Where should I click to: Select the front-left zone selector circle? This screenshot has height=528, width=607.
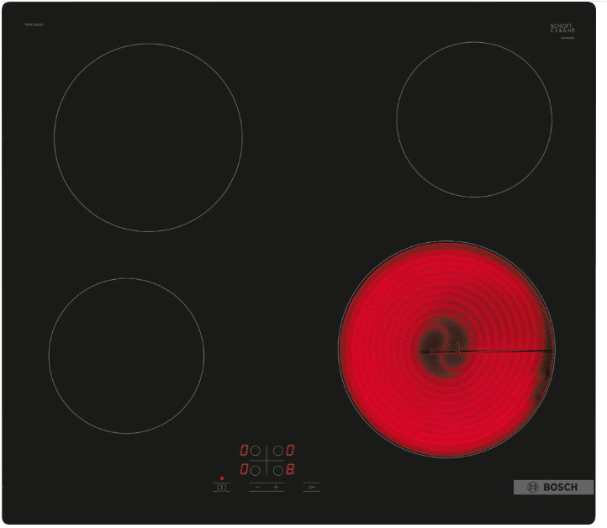click(256, 470)
